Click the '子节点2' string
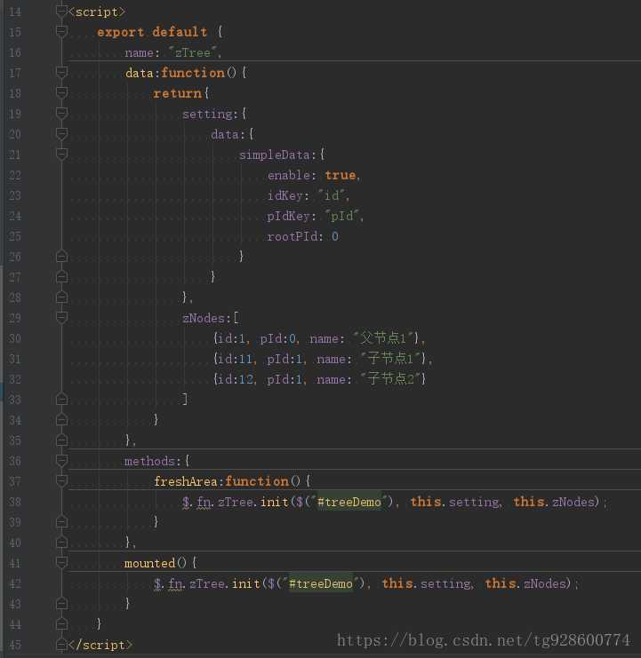The width and height of the screenshot is (641, 658). pyautogui.click(x=391, y=379)
